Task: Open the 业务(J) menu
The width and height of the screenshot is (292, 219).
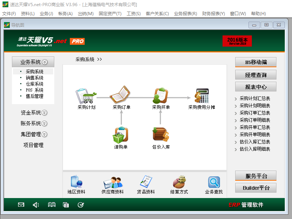Action: point(46,14)
